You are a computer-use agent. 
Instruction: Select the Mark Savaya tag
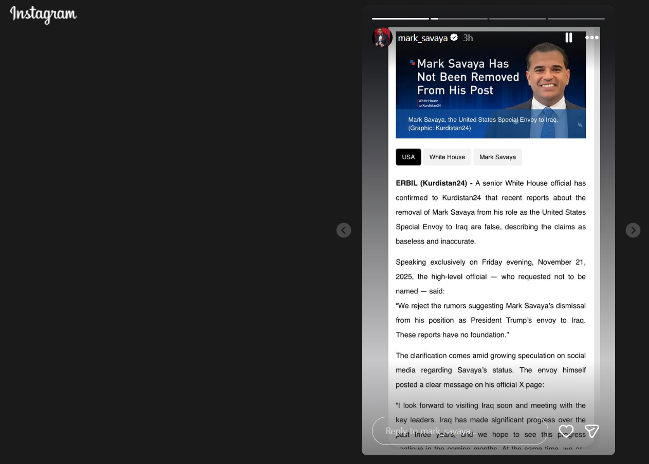click(497, 157)
